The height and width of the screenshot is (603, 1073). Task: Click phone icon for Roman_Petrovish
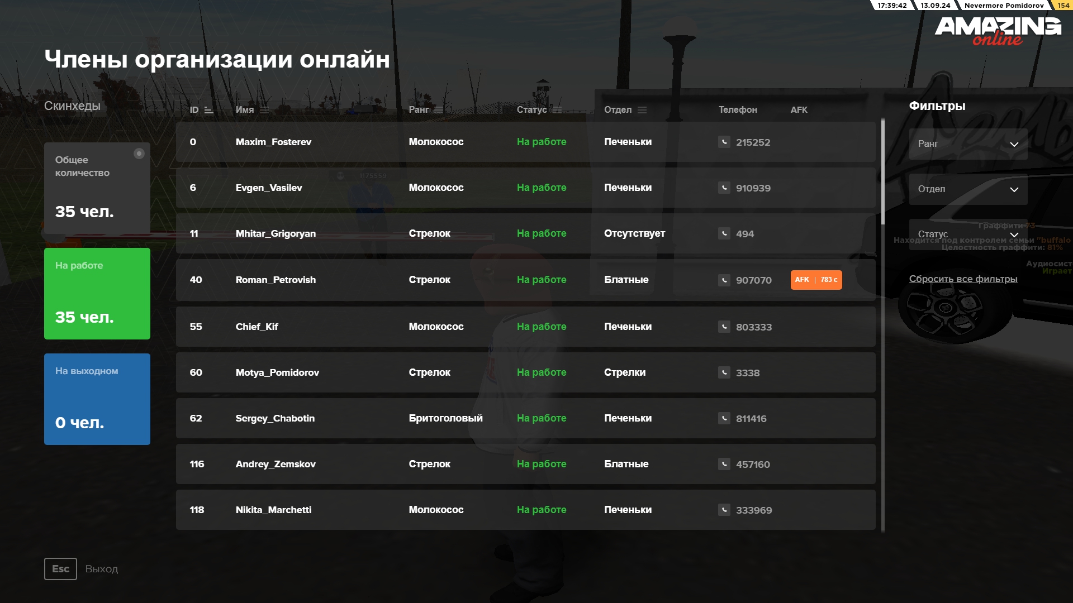coord(724,280)
